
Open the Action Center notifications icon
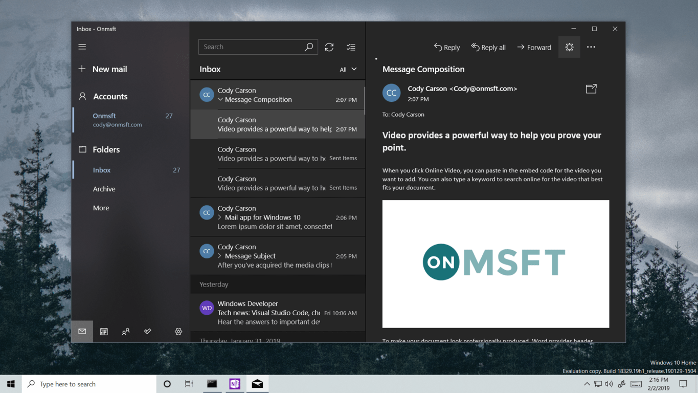point(683,384)
